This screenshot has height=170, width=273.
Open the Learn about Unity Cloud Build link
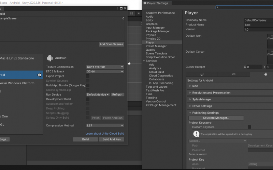(105, 134)
